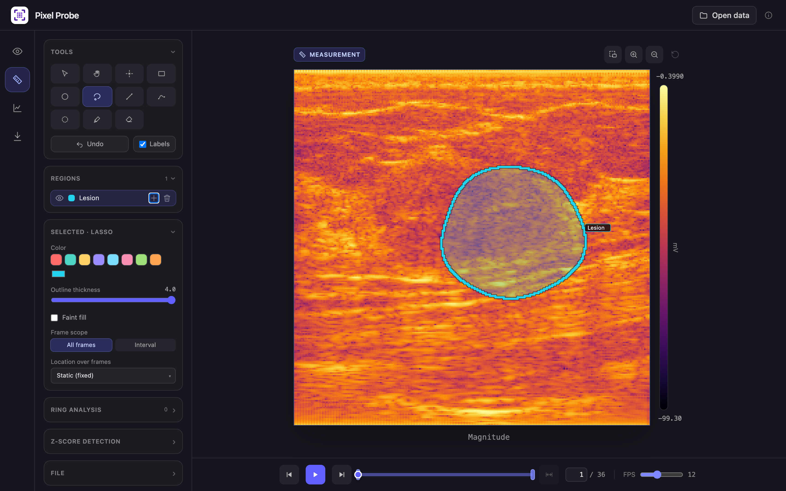Select the Lesion row in Regions
This screenshot has height=491, width=786.
(113, 198)
